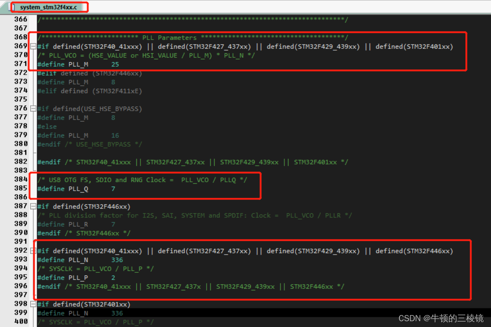The height and width of the screenshot is (327, 491).
Task: Click the PLL_M value 25
Action: 115,64
